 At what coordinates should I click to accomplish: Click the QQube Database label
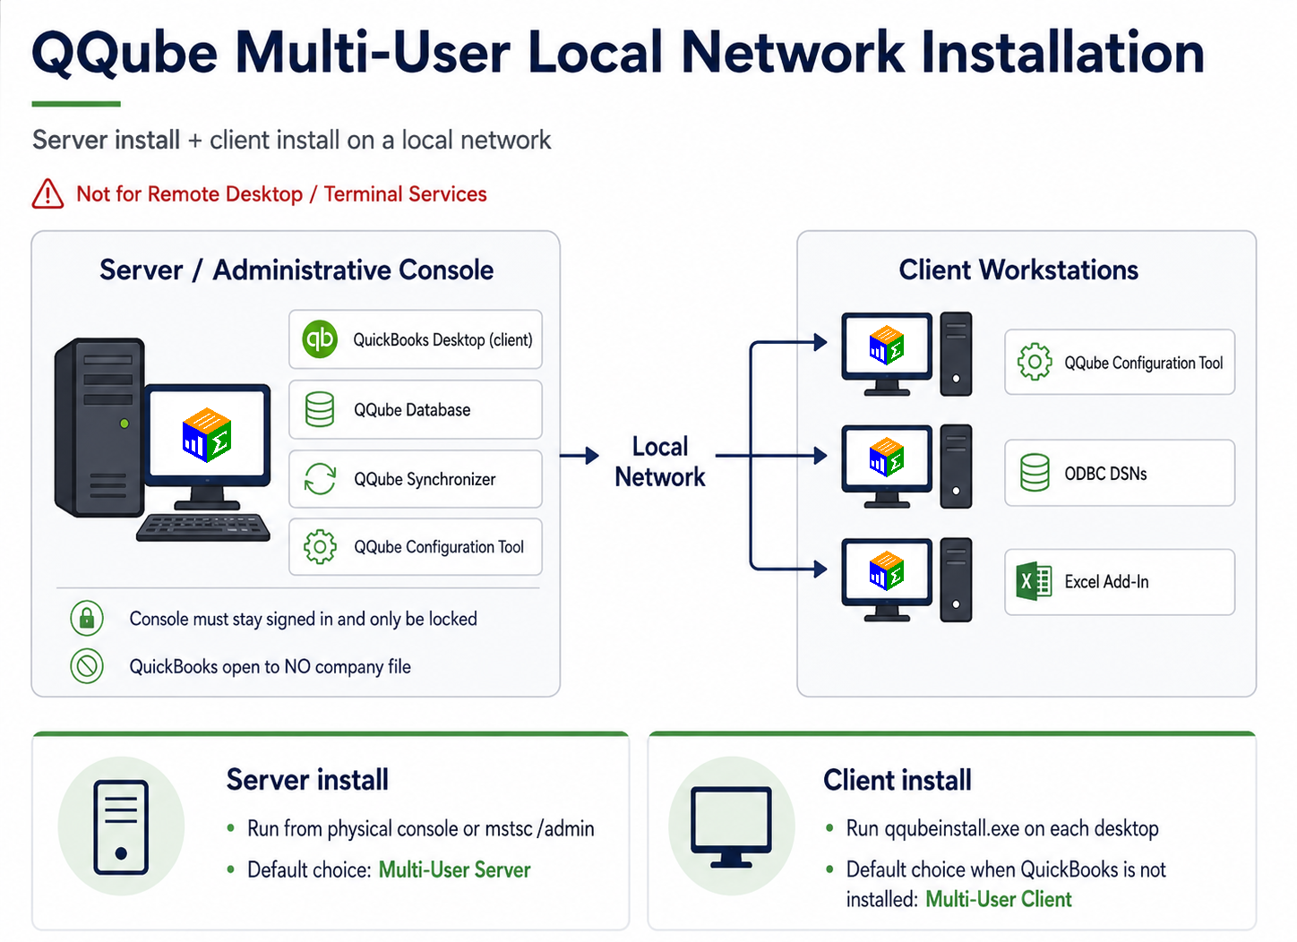pyautogui.click(x=412, y=409)
